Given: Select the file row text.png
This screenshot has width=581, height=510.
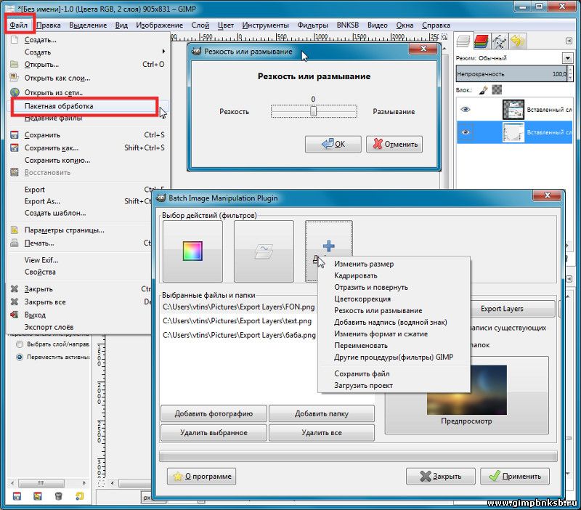Looking at the screenshot, I should click(237, 321).
